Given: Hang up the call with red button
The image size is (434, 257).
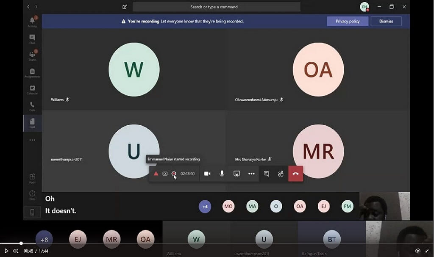Looking at the screenshot, I should (295, 174).
